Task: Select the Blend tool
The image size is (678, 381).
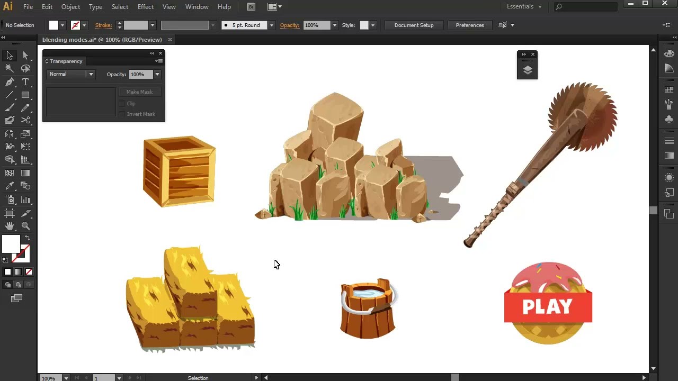Action: click(25, 186)
